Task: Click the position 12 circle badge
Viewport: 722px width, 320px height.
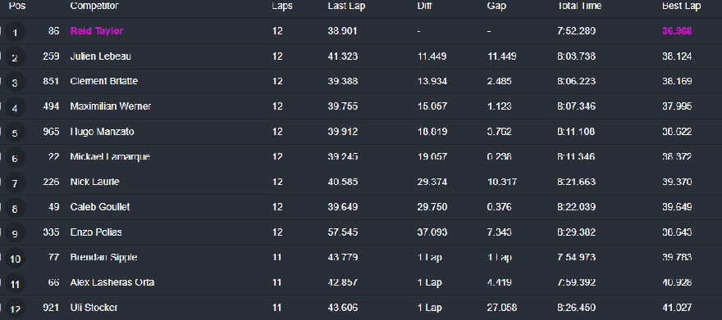Action: [x=16, y=309]
